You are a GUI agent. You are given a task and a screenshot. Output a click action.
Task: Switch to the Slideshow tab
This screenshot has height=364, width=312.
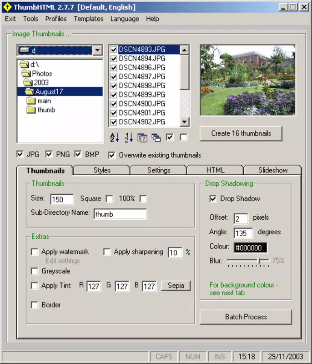pos(273,170)
